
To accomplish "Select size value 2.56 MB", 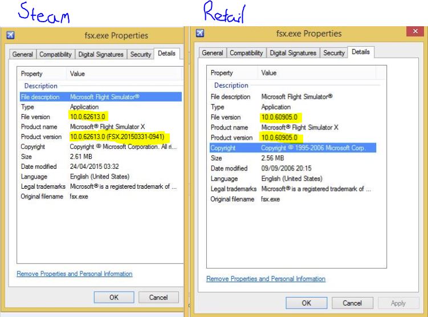I will pos(272,158).
